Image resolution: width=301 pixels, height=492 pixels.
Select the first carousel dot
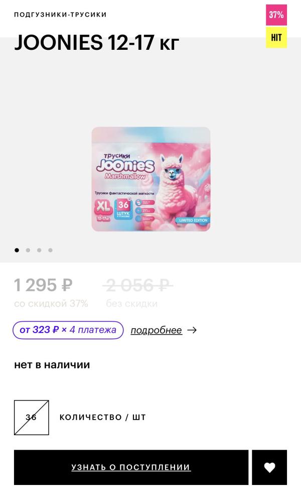point(17,250)
